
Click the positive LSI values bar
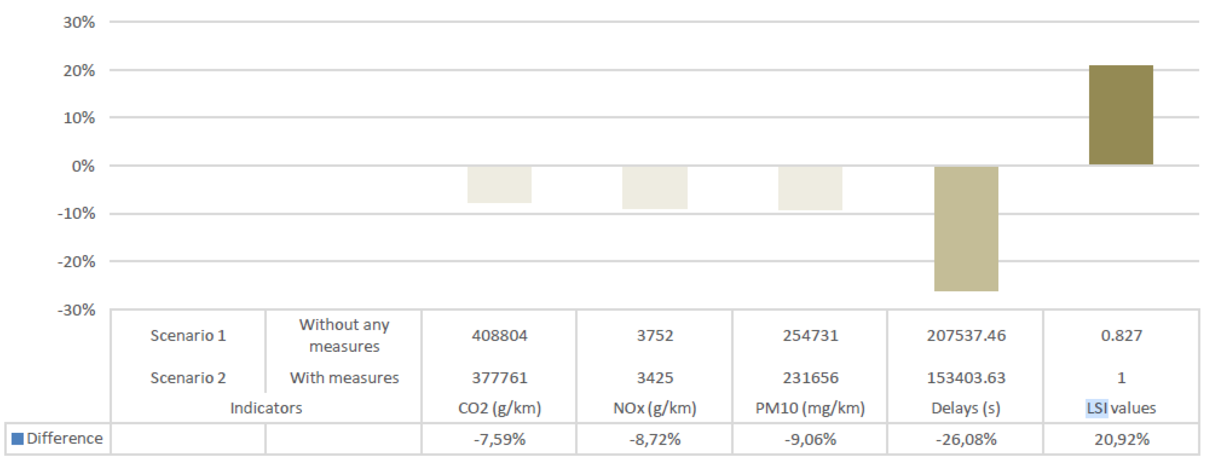(x=1121, y=115)
